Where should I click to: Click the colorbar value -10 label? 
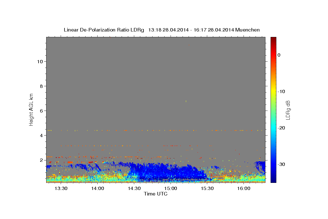tap(282, 91)
